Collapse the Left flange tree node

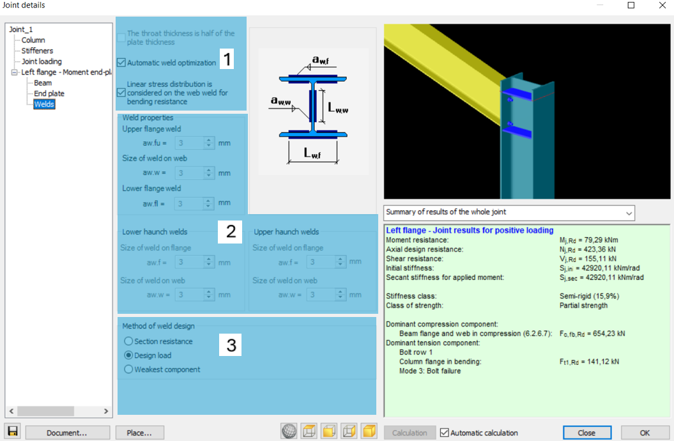(x=14, y=72)
